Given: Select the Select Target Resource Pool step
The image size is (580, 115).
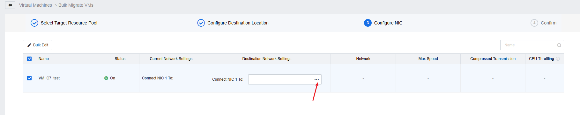Looking at the screenshot, I should tap(69, 23).
